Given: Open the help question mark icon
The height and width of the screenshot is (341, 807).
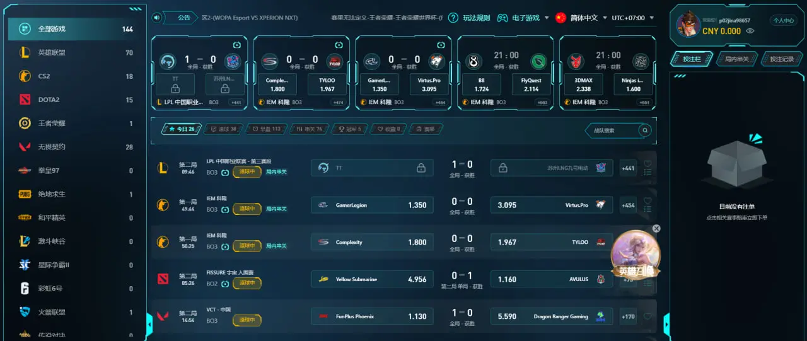Looking at the screenshot, I should click(x=453, y=18).
